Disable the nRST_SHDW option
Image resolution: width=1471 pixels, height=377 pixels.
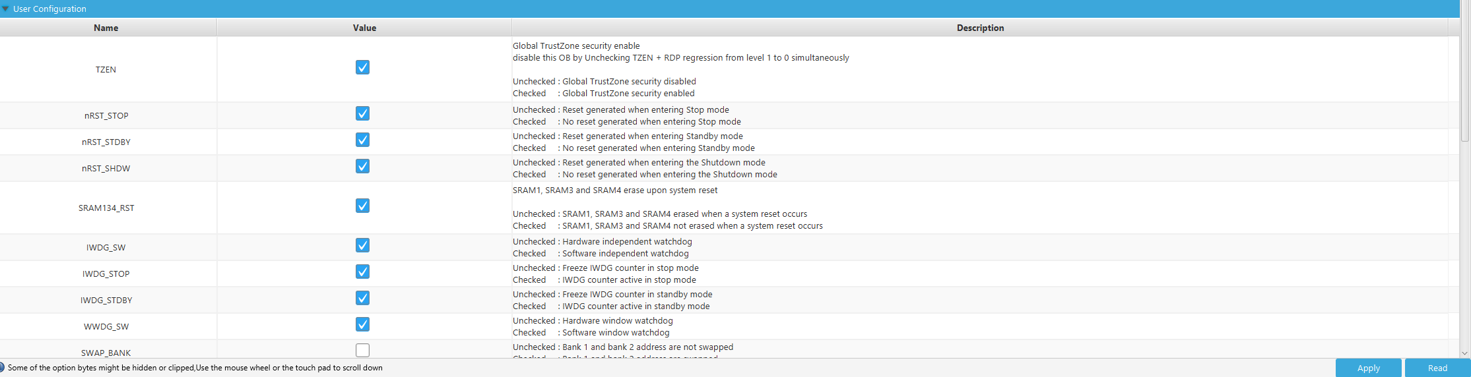pos(362,166)
